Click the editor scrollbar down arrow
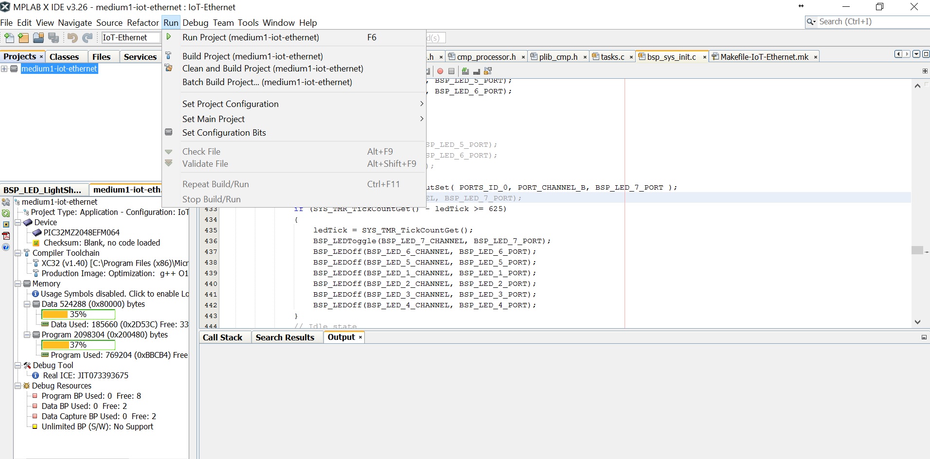Image resolution: width=930 pixels, height=459 pixels. click(x=917, y=322)
